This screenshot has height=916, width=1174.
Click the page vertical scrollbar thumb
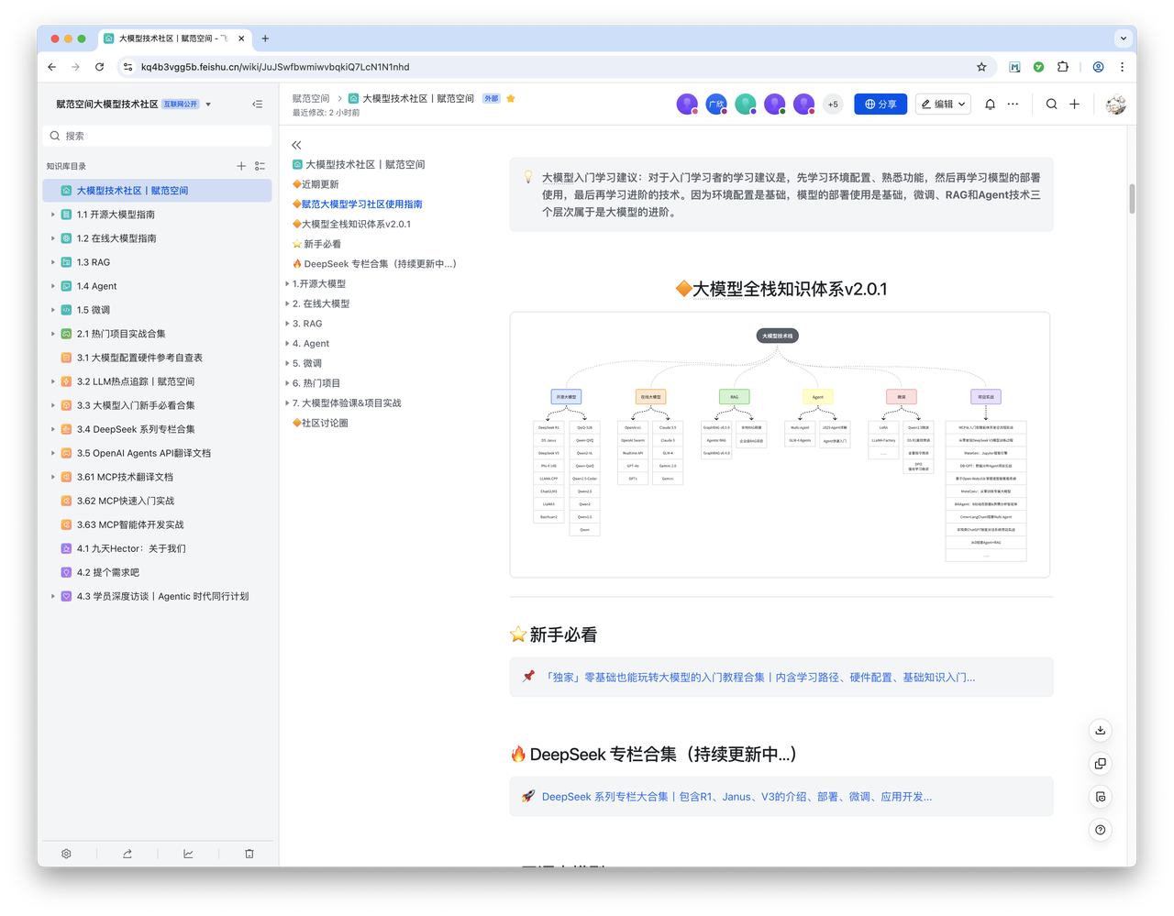[1132, 198]
